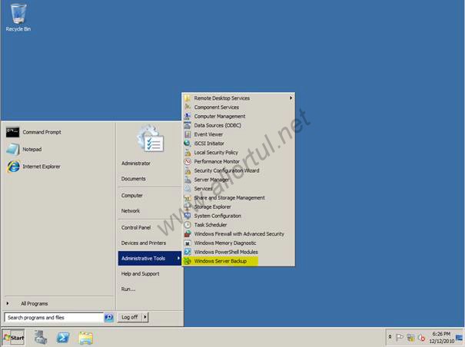Click the iSCSI Initiator globe icon

188,144
